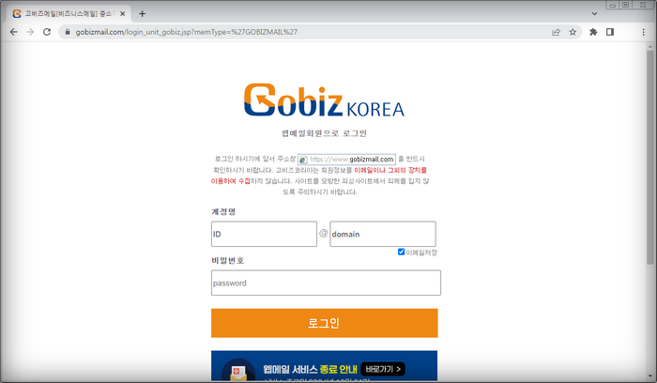The image size is (657, 383).
Task: Bookmark this page with the star icon
Action: 573,32
